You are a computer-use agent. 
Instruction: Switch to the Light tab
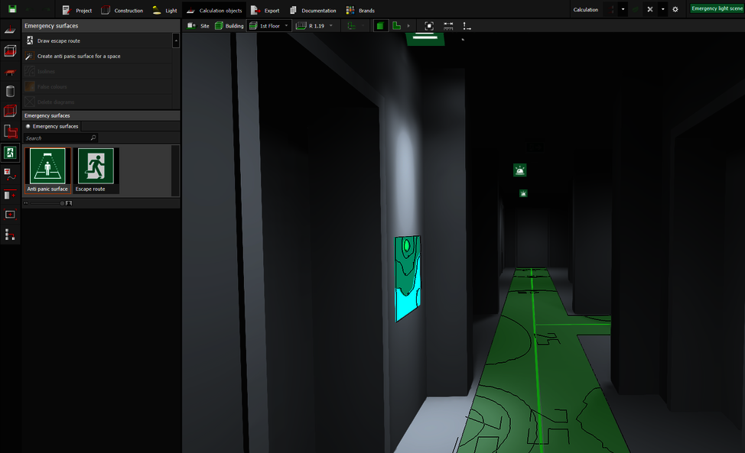click(164, 10)
